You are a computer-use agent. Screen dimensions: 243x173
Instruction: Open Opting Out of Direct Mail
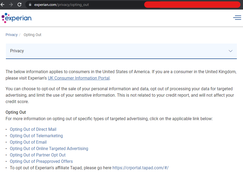tap(33, 129)
